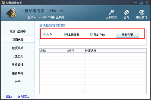Select 免疫U盘病毒 in sidebar
Viewport: 151px width, 100px height.
[x=18, y=31]
